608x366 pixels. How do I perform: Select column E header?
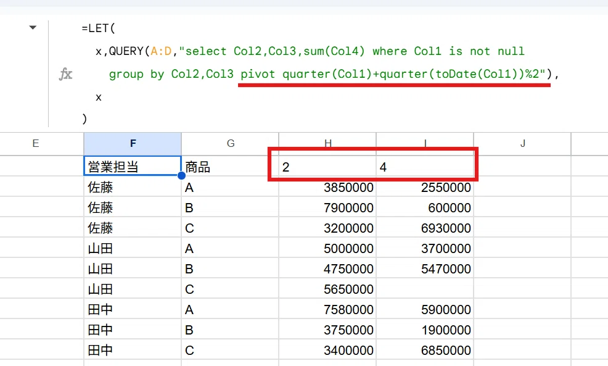(36, 144)
